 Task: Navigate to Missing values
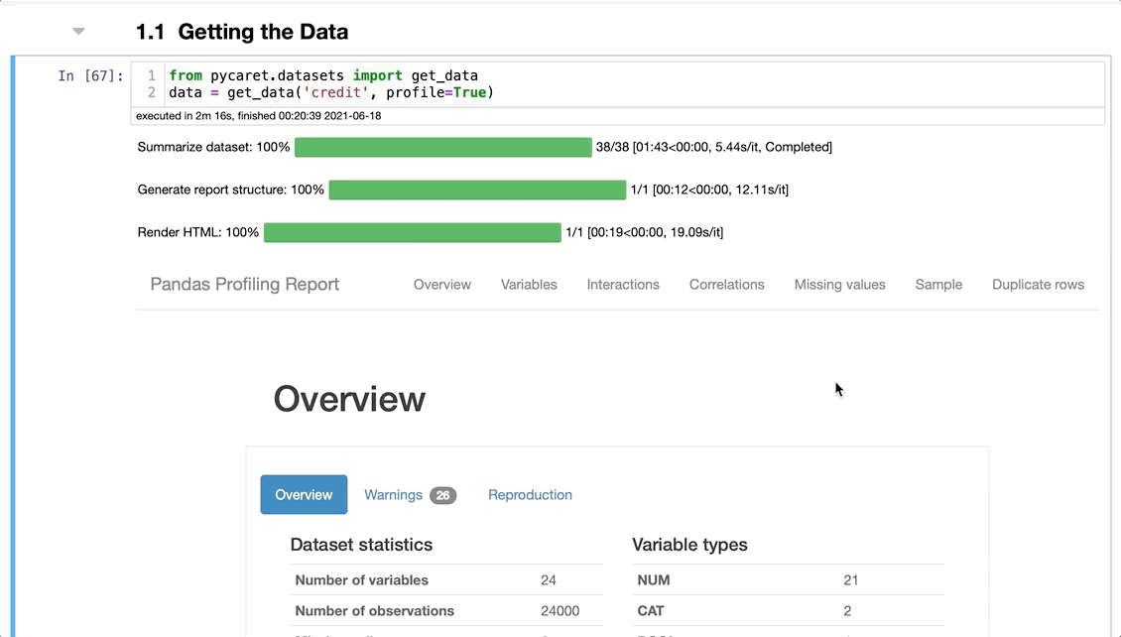(839, 285)
